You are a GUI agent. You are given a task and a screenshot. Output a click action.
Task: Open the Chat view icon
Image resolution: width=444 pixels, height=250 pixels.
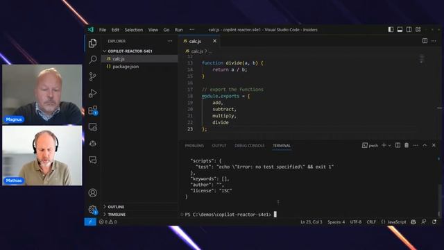tap(92, 160)
